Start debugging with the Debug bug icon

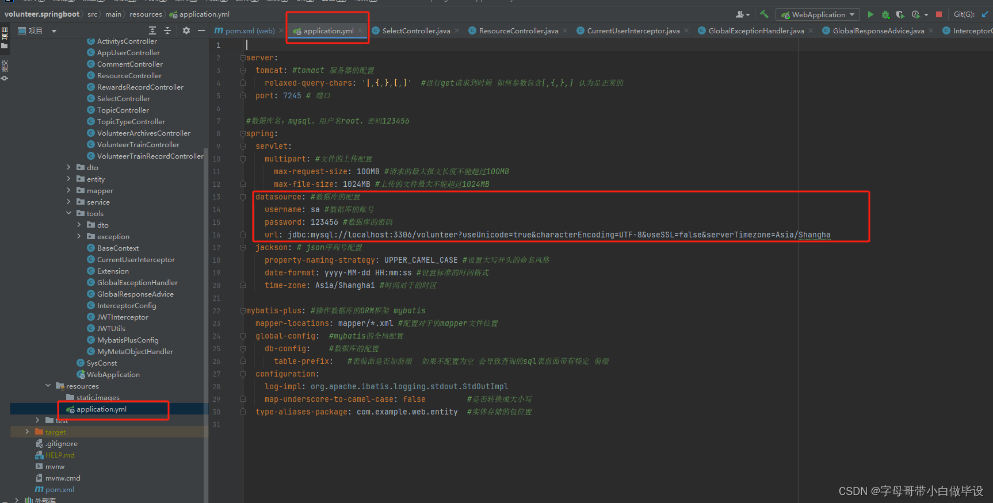coord(885,14)
